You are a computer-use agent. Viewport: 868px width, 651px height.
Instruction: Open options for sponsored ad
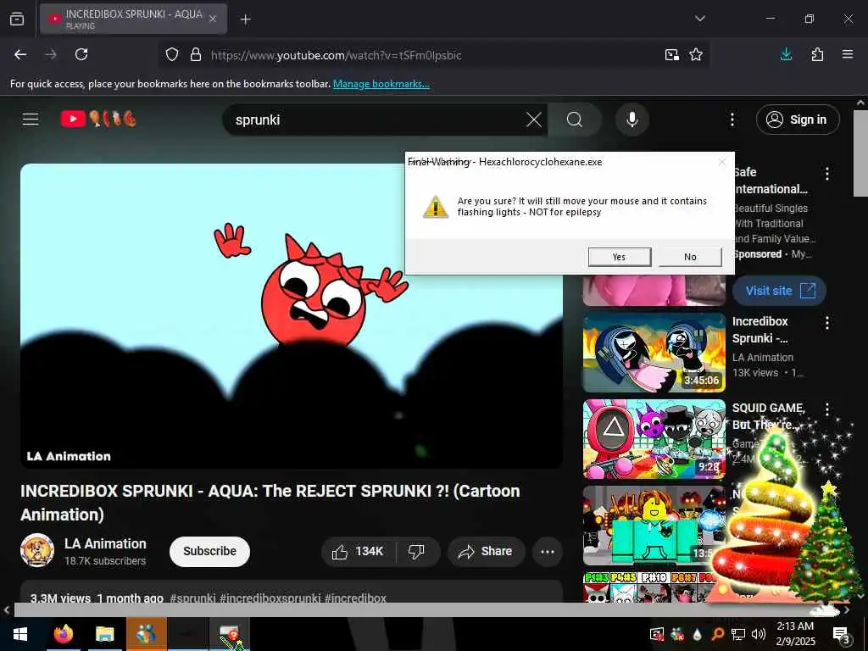pyautogui.click(x=827, y=174)
